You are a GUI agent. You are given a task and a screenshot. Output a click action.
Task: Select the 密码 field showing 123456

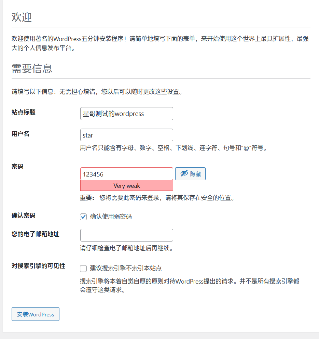127,174
